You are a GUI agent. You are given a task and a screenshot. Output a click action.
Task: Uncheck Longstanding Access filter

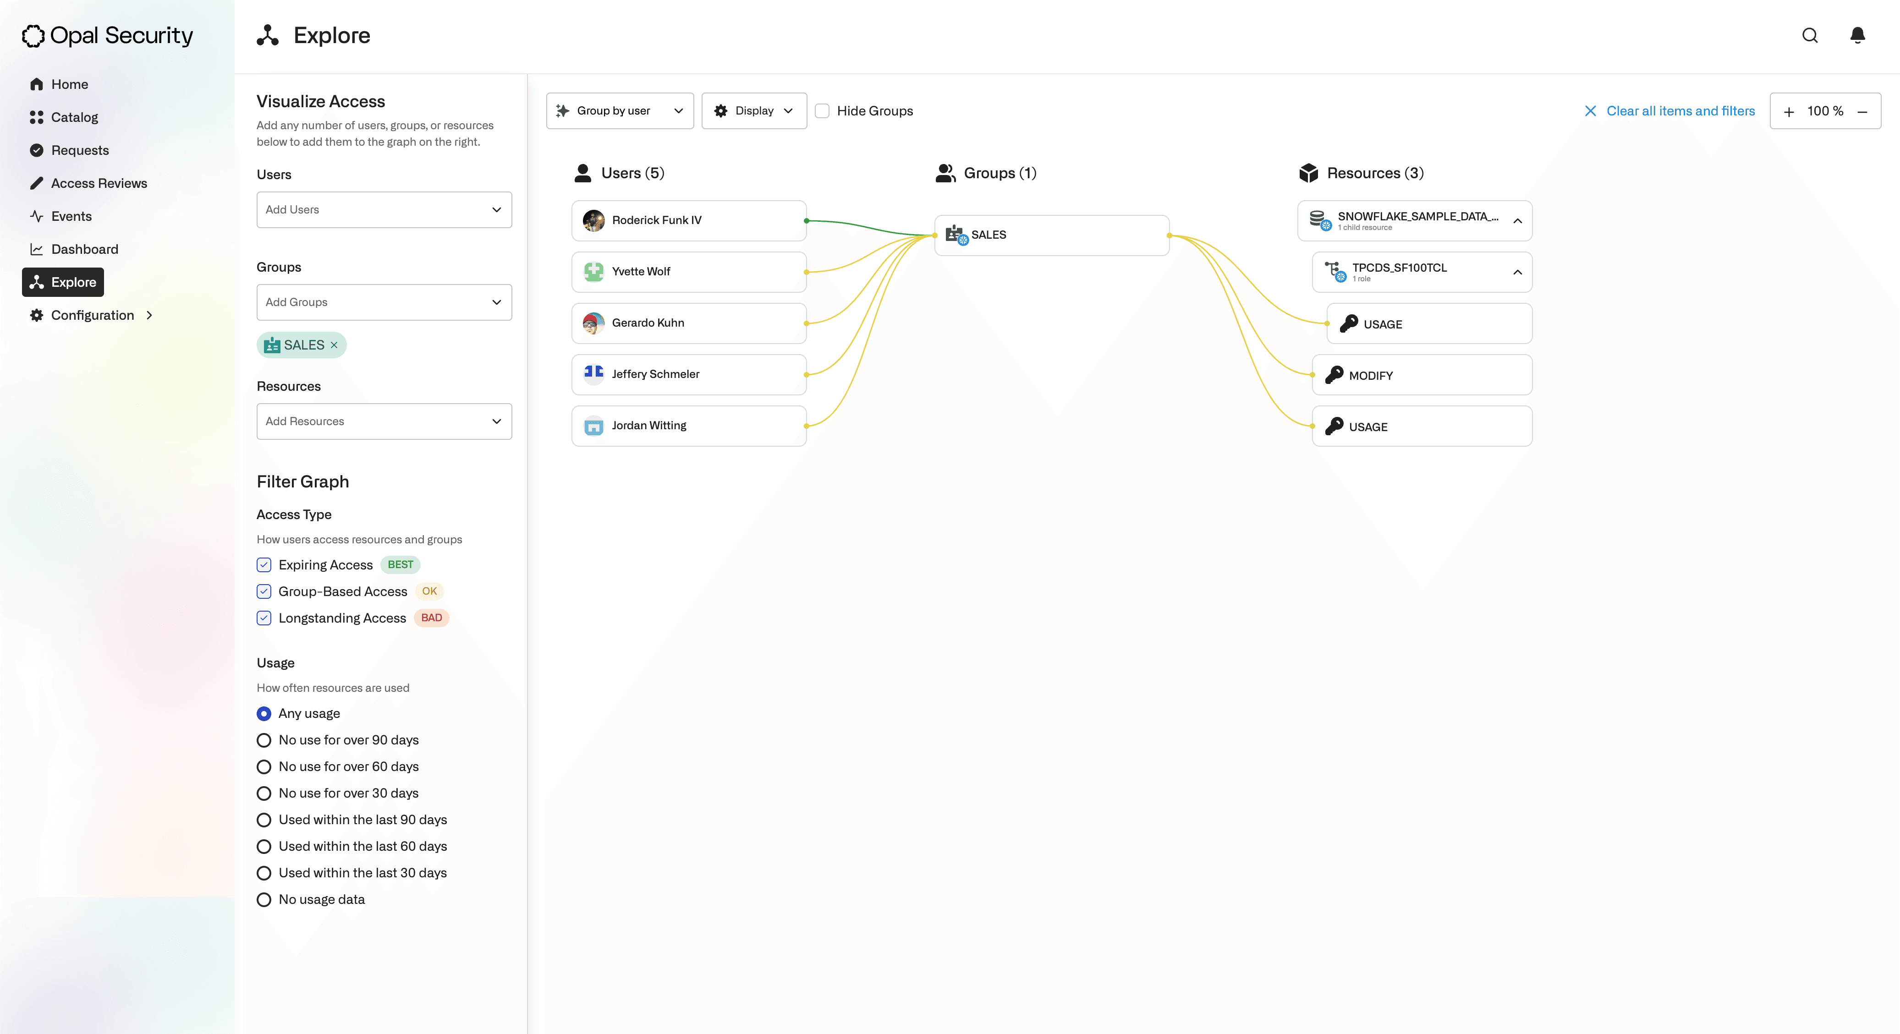(264, 618)
